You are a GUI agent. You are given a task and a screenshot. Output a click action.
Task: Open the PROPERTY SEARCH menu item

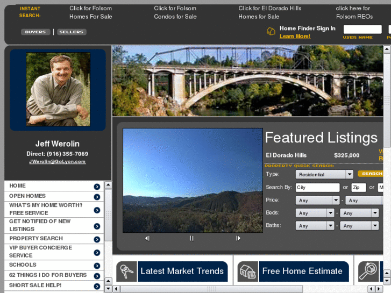click(x=54, y=239)
